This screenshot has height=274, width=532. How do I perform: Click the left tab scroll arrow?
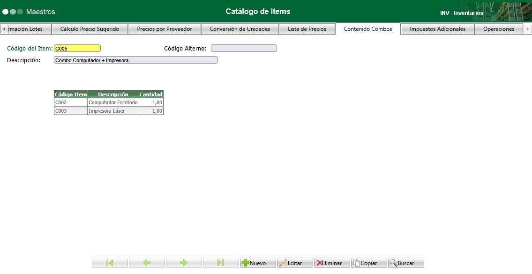[x=3, y=29]
